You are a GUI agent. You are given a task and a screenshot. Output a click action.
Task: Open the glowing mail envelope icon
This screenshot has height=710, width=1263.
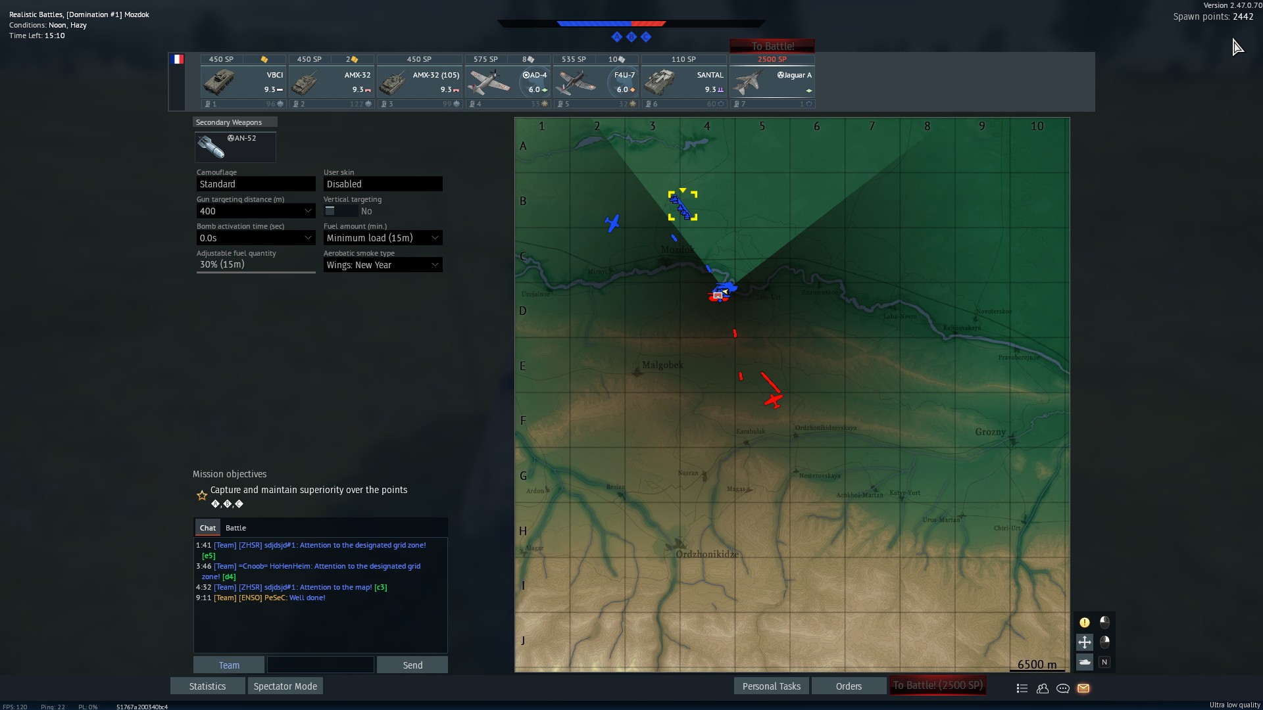pyautogui.click(x=1083, y=688)
